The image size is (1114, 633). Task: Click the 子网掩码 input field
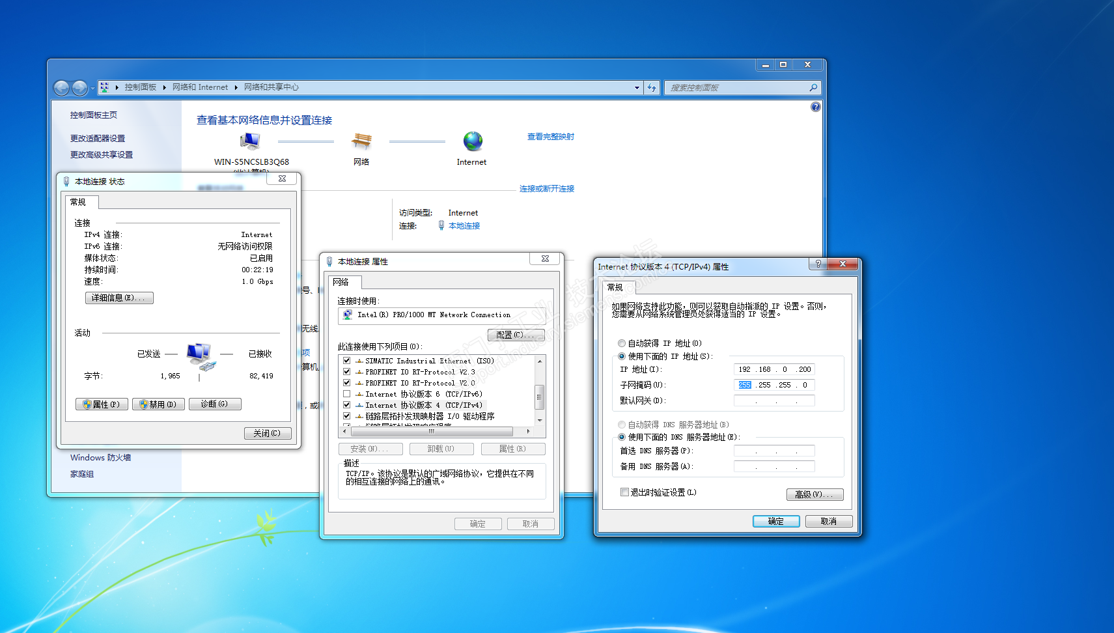click(x=774, y=385)
